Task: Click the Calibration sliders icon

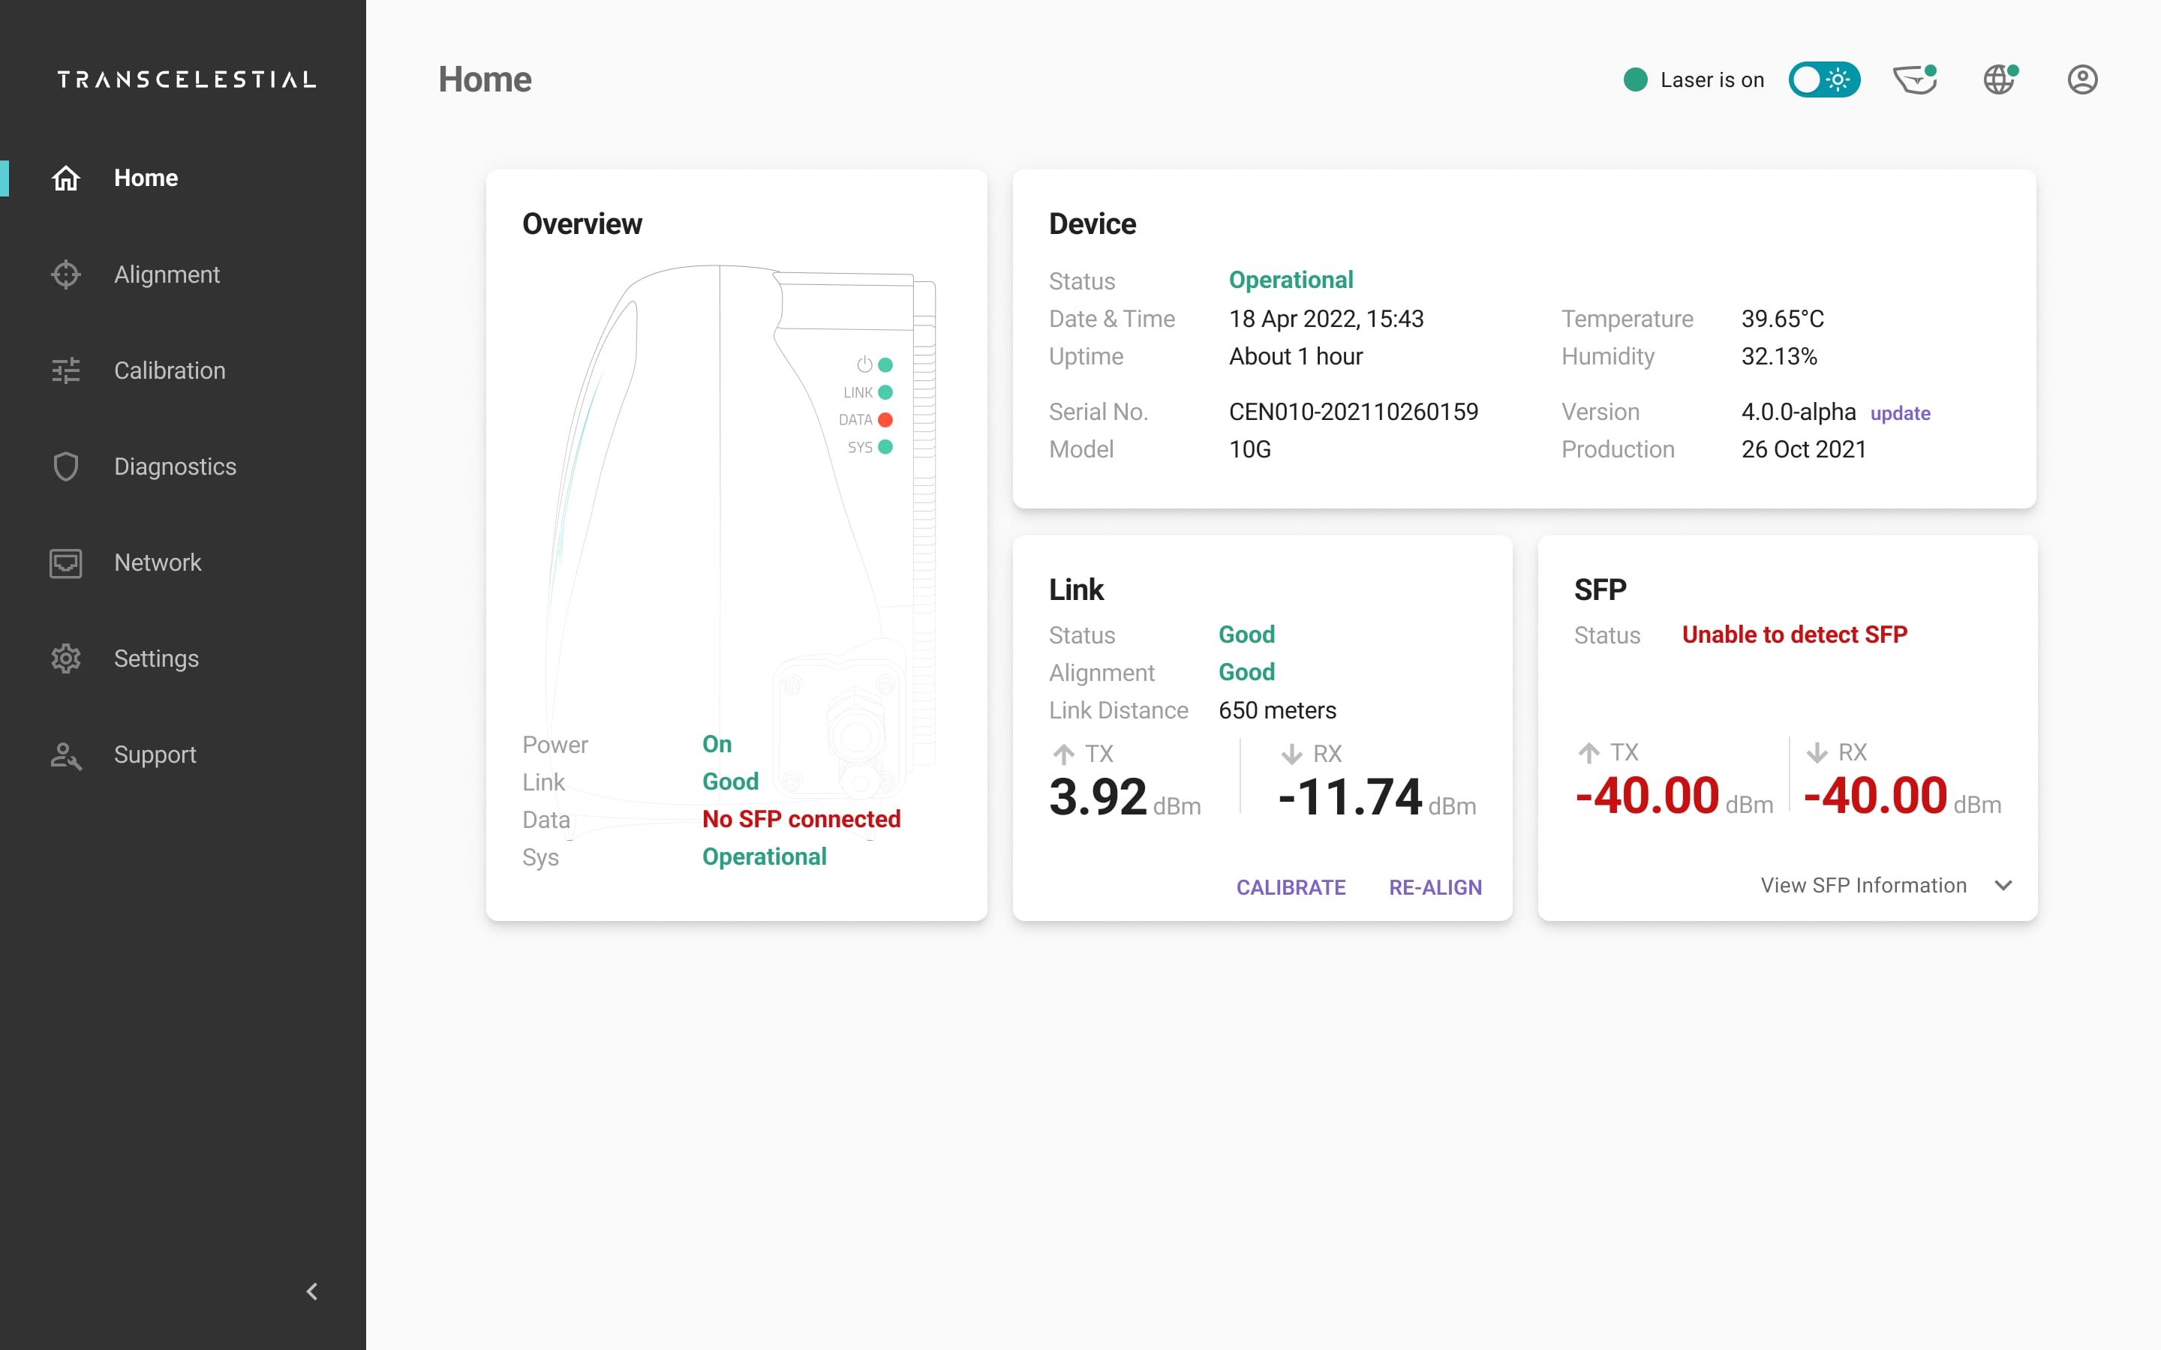Action: point(66,370)
